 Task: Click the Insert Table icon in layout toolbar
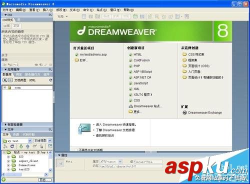pos(84,16)
